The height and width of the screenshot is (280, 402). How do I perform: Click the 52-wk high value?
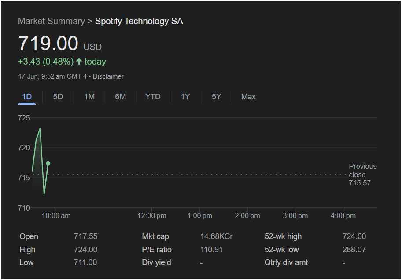click(354, 236)
